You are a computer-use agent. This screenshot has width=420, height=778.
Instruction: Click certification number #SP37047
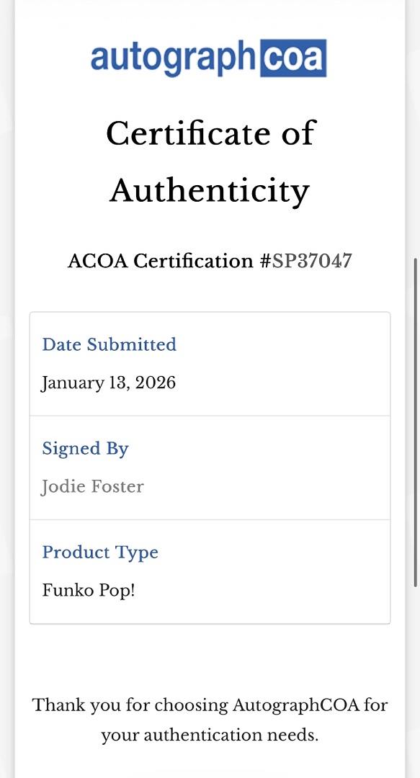point(306,261)
